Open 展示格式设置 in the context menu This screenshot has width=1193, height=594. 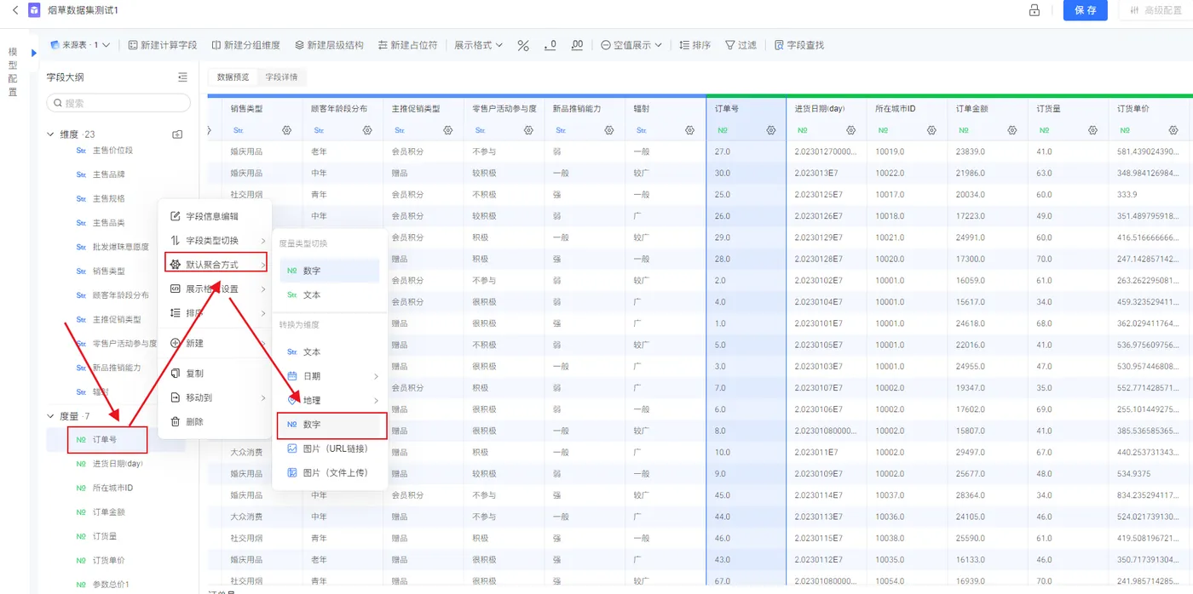[215, 288]
